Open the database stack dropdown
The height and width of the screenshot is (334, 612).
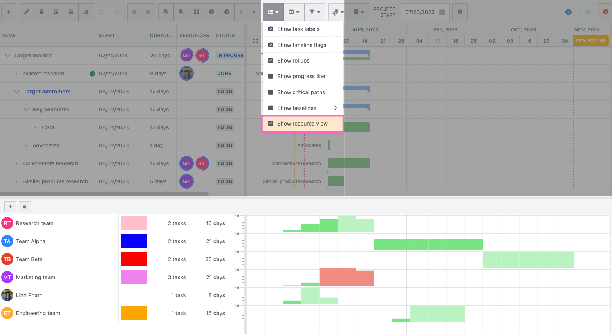tap(359, 12)
